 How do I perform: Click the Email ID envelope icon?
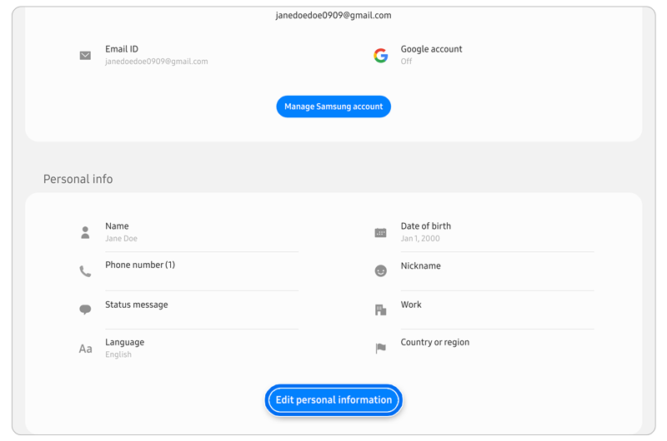coord(85,56)
